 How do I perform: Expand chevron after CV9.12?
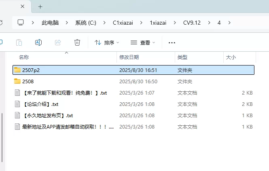pyautogui.click(x=209, y=23)
